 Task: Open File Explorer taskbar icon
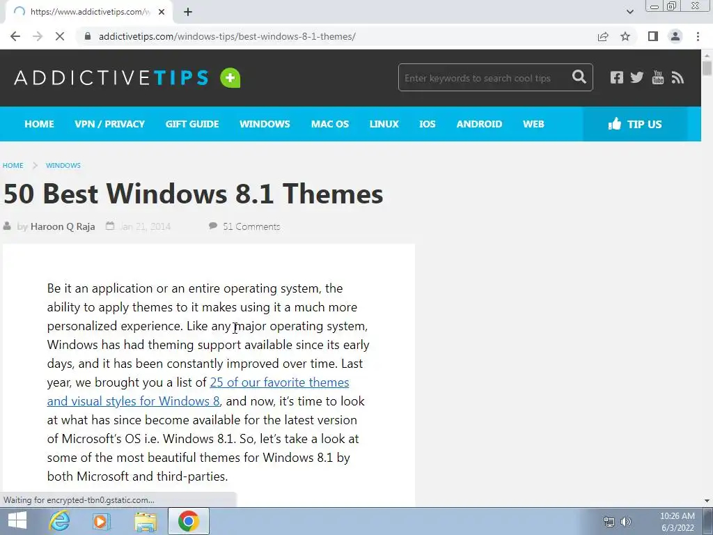pyautogui.click(x=146, y=521)
